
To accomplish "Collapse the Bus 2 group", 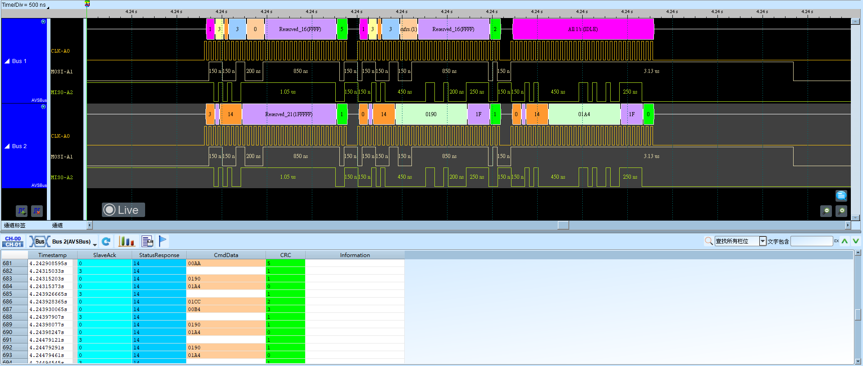I will 7,146.
